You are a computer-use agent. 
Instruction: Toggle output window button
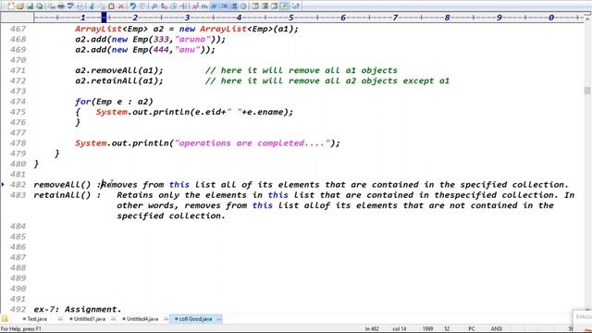tap(265, 6)
